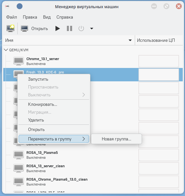Viewport: 185px width, 196px height.
Task: Select the ROSA_13_Plasma5 virtual machine
Action: (93, 155)
